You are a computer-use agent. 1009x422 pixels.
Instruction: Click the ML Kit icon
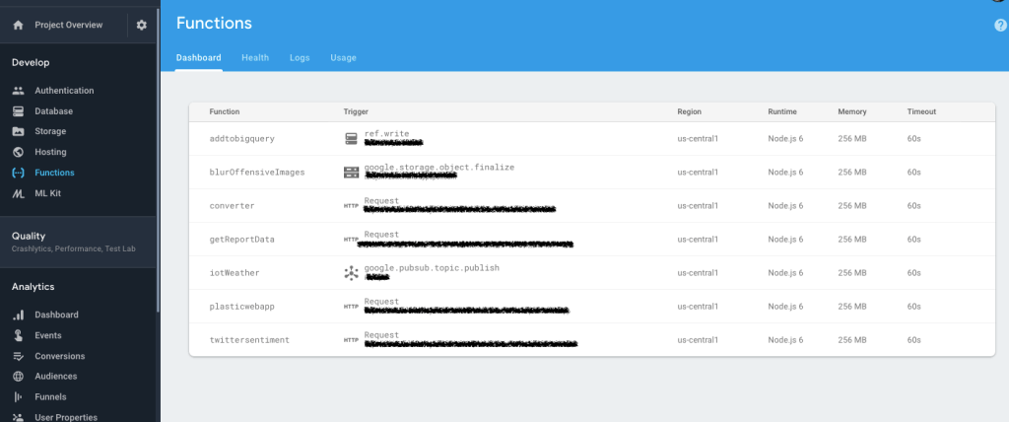point(18,193)
